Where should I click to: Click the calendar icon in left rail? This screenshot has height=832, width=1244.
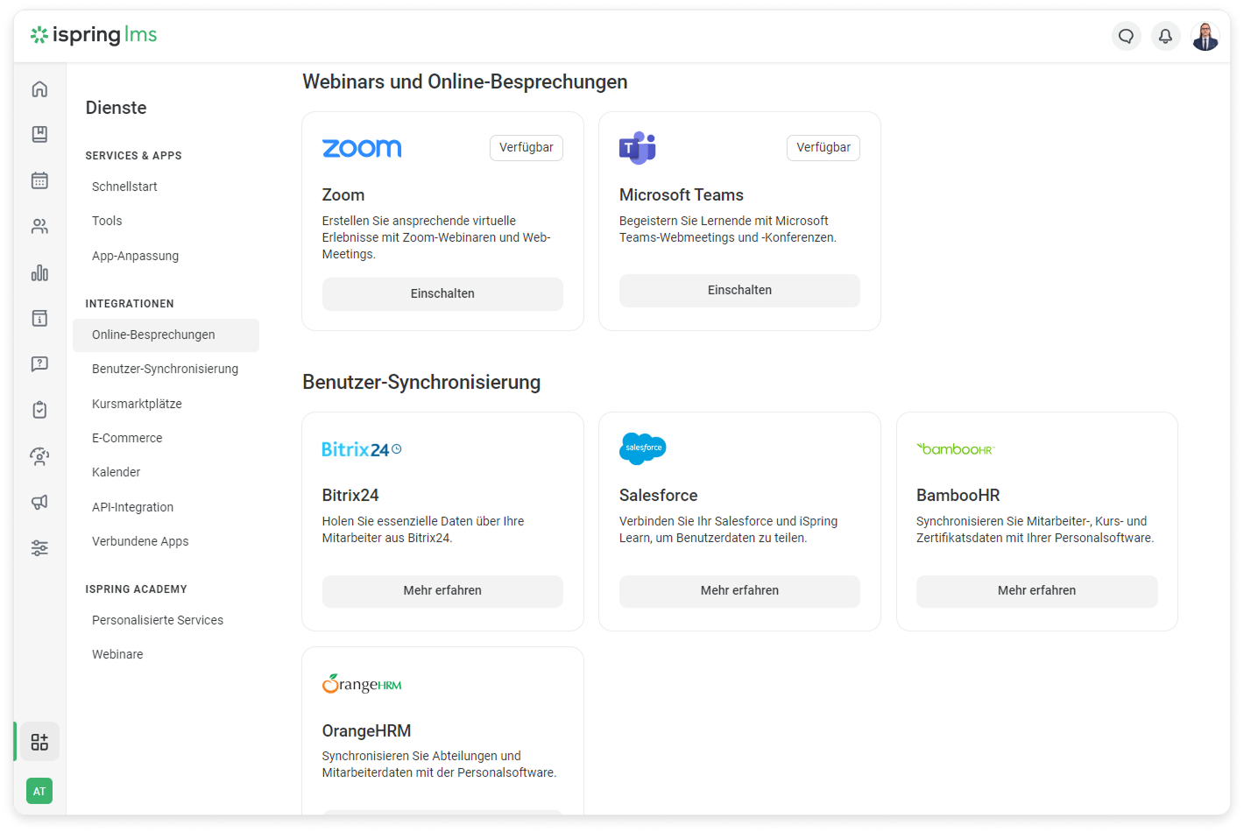pos(39,180)
